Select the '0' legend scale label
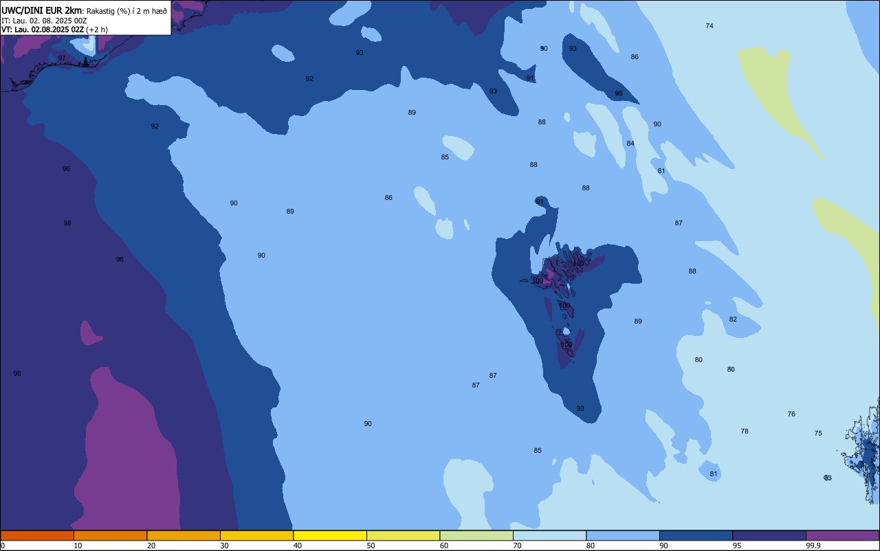This screenshot has width=880, height=551. (3, 546)
